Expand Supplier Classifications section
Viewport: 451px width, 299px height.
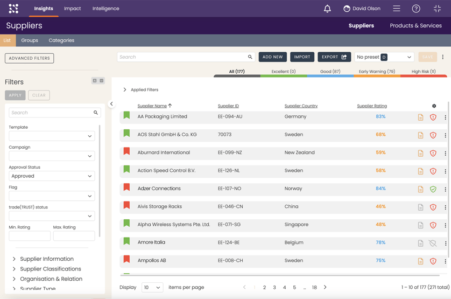47,269
